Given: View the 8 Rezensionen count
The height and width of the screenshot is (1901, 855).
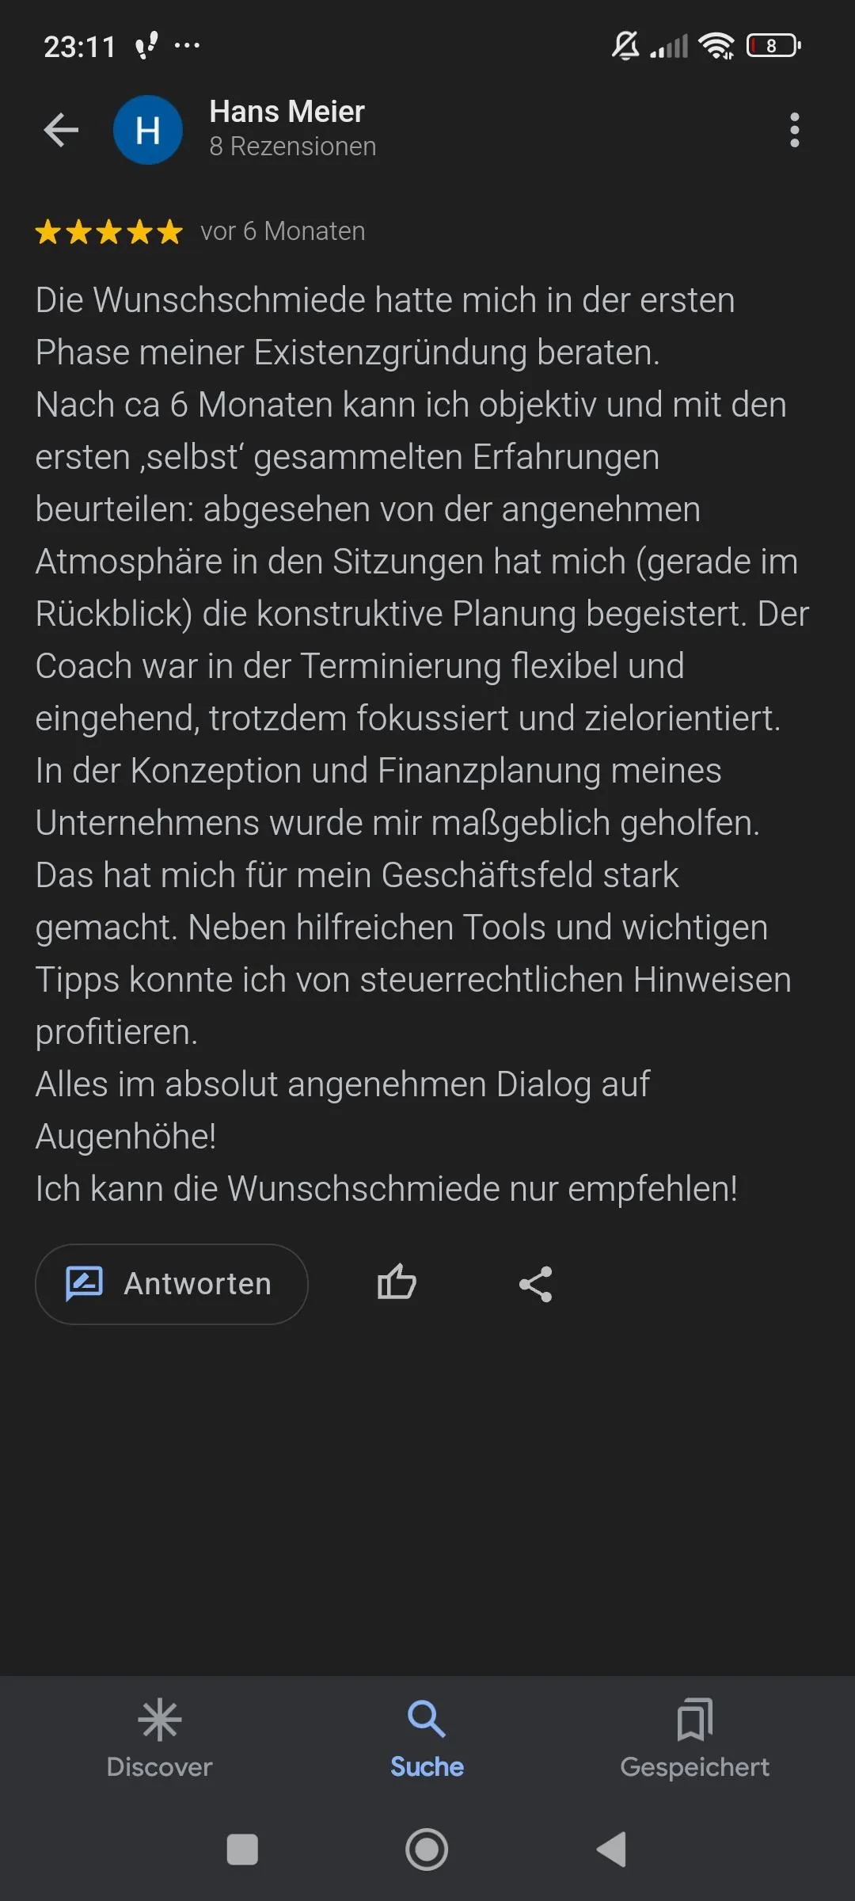Looking at the screenshot, I should click(292, 147).
